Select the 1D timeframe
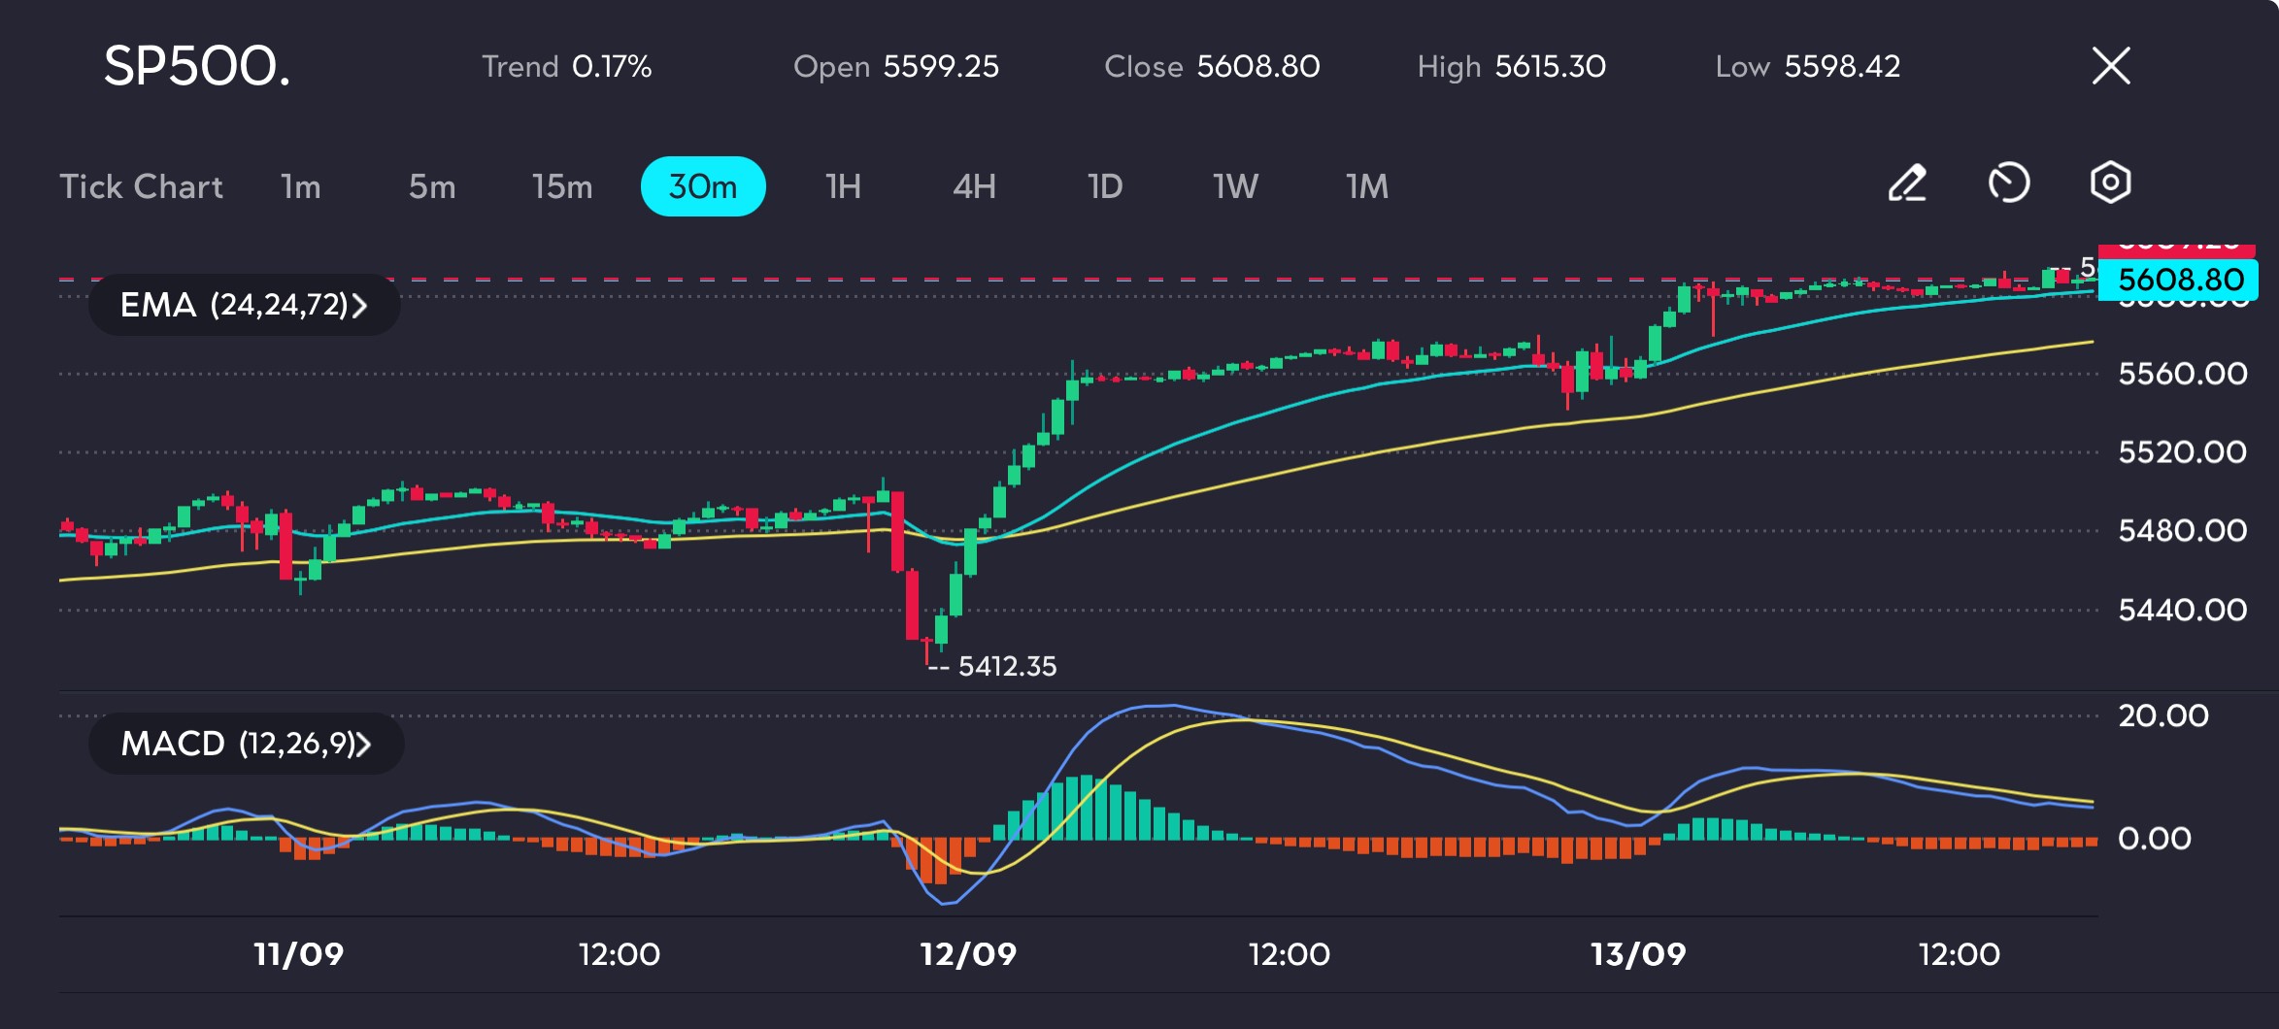 coord(1105,186)
